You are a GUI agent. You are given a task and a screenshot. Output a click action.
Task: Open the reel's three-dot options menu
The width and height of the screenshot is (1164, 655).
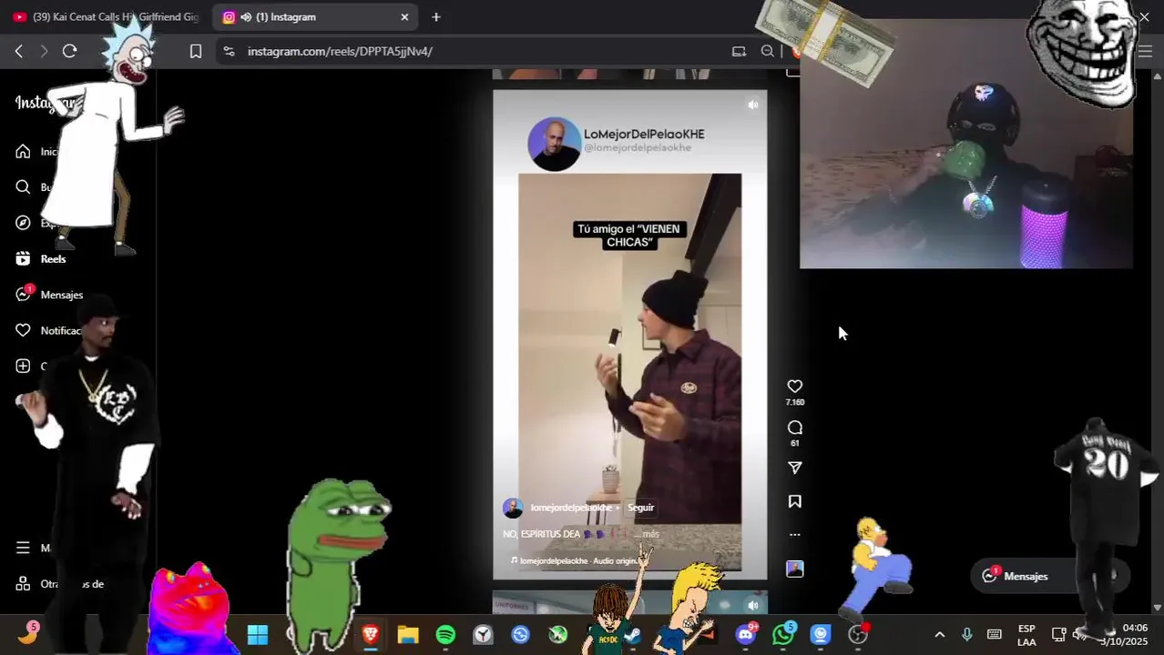(794, 535)
